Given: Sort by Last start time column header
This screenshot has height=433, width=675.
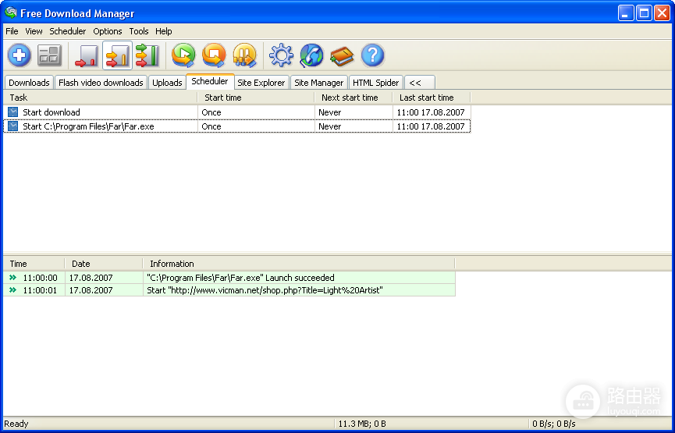Looking at the screenshot, I should (x=432, y=98).
